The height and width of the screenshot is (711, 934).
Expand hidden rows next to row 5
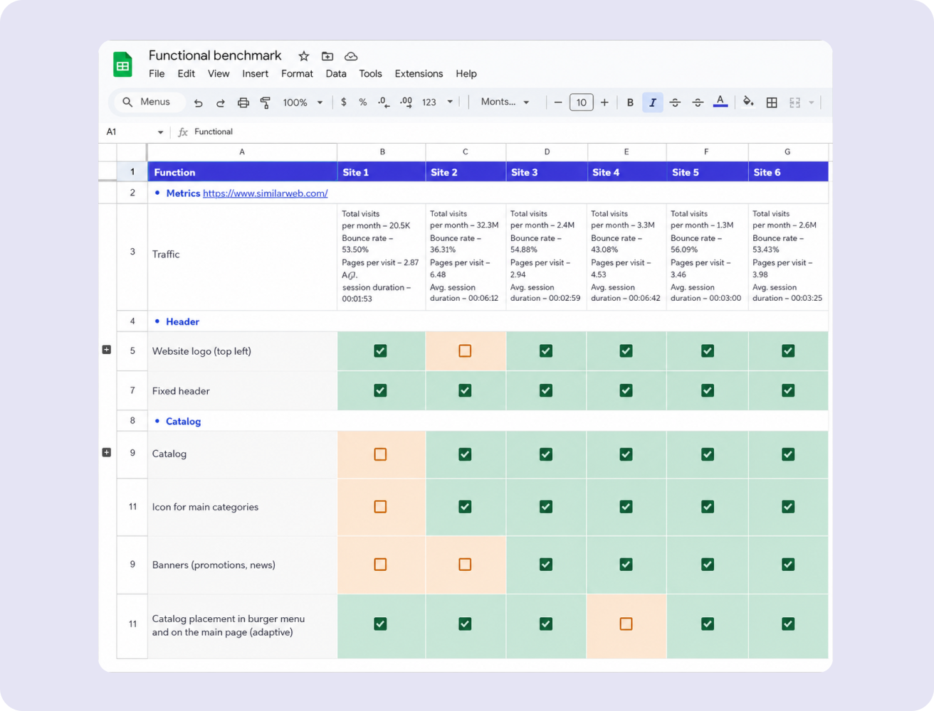click(107, 350)
